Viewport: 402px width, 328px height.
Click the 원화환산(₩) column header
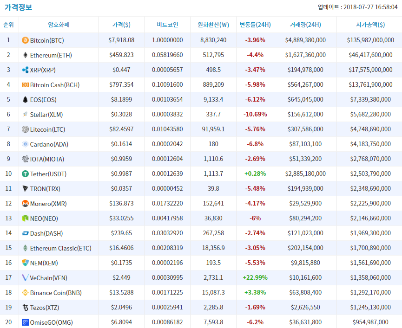213,25
